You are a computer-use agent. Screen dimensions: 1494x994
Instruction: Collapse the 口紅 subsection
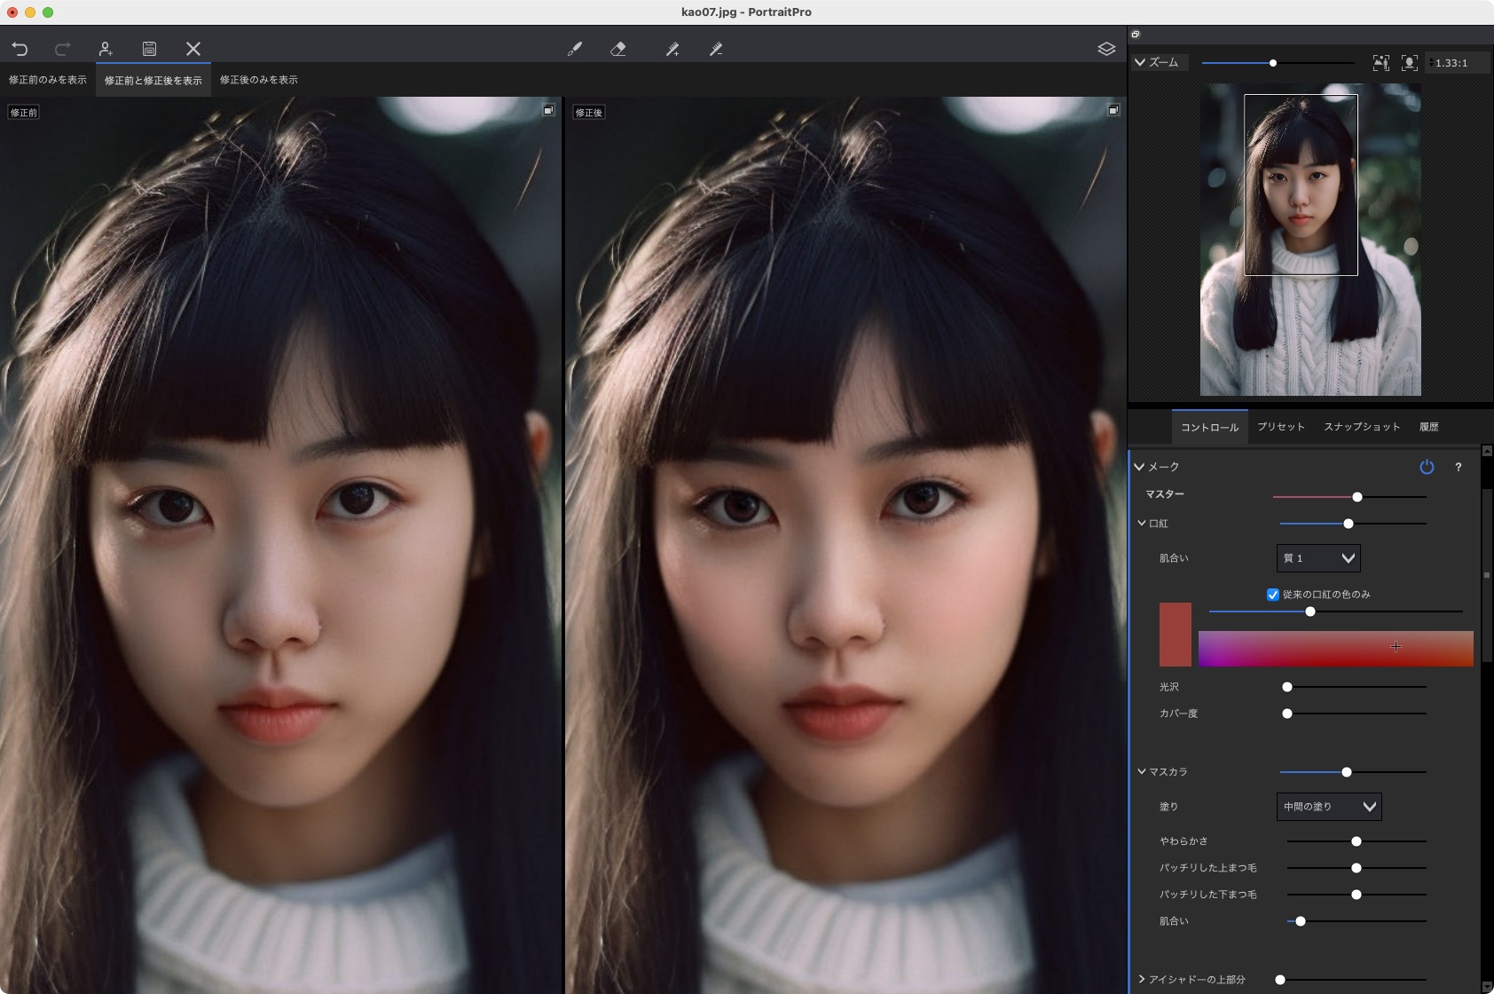point(1142,524)
